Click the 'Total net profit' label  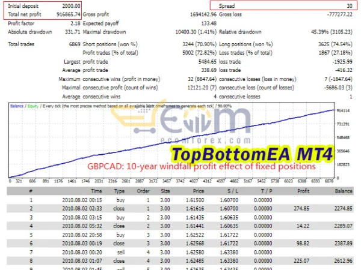point(25,14)
